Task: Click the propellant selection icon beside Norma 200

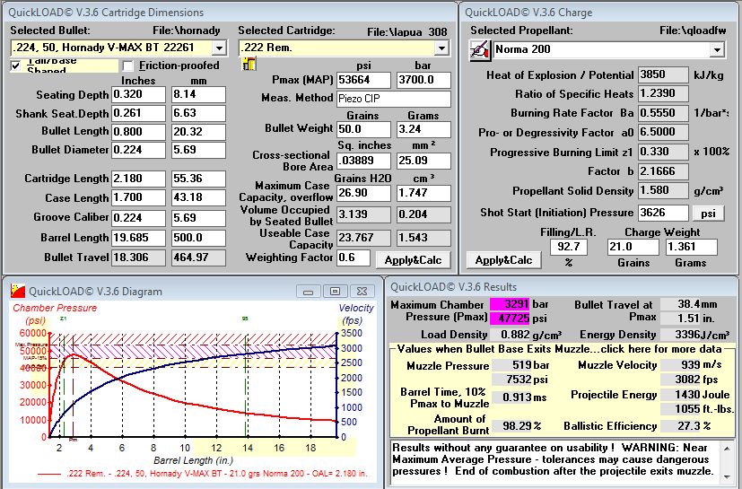Action: [x=479, y=48]
